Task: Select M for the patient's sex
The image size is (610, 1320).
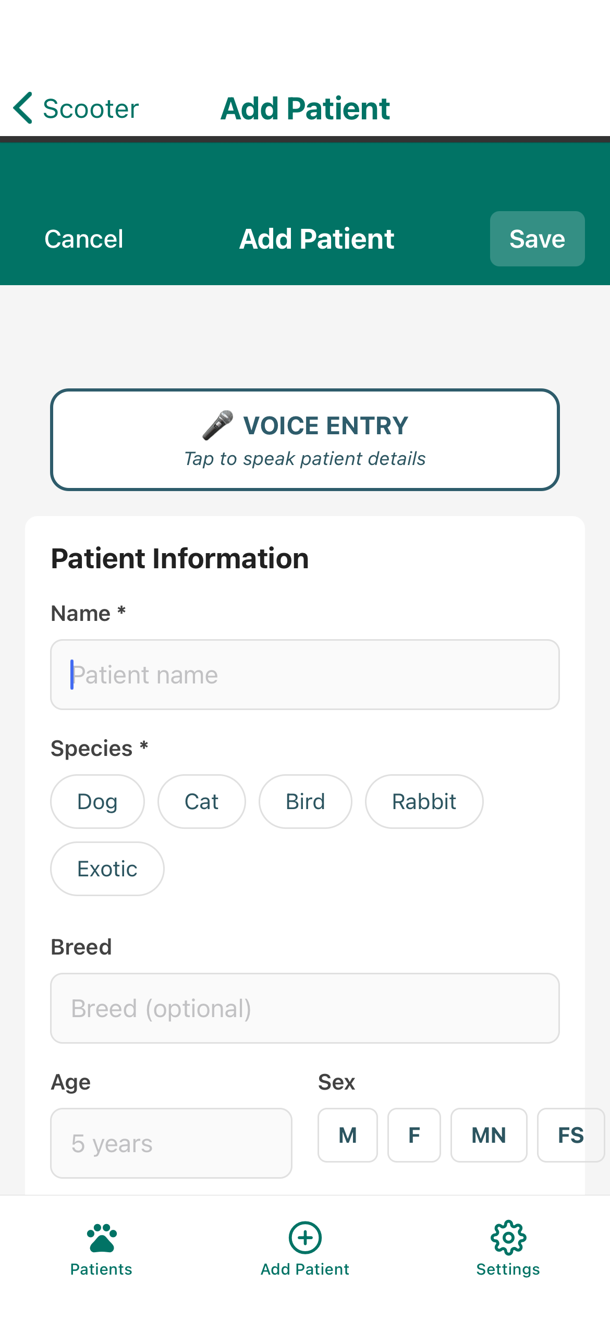Action: click(347, 1135)
